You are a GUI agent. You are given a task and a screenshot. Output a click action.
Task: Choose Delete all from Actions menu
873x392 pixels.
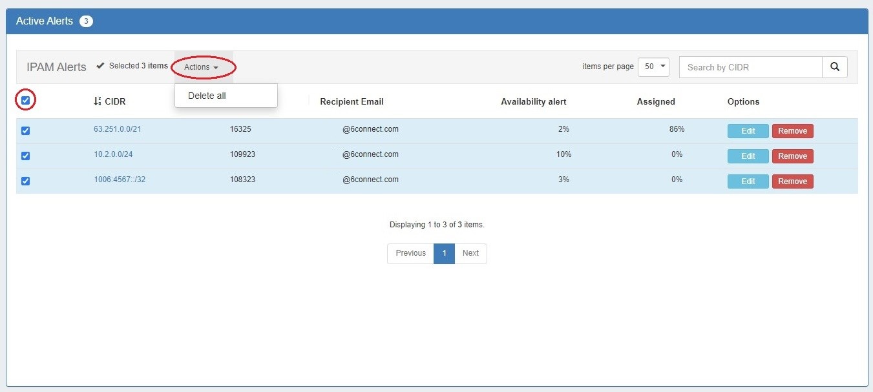coord(207,96)
